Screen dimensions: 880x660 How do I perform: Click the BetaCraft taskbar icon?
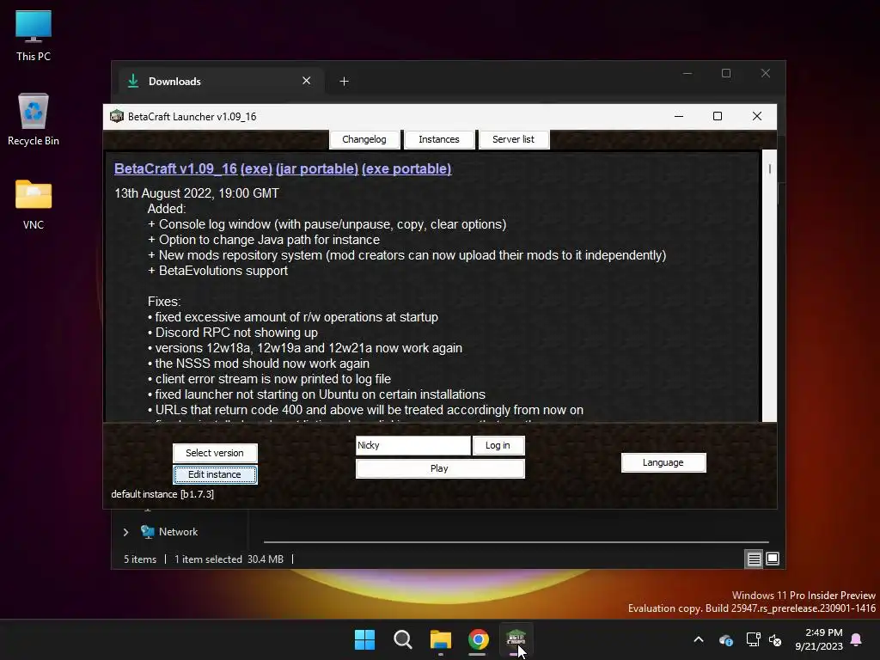pos(516,639)
